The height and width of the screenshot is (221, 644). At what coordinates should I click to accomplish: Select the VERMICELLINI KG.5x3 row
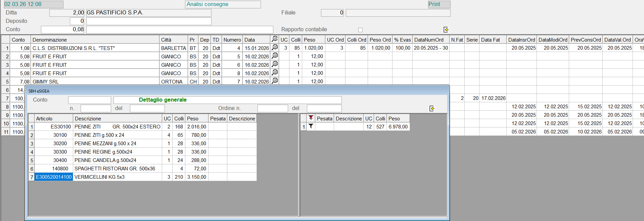pos(99,177)
